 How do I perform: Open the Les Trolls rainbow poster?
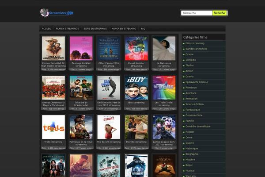pos(164,88)
